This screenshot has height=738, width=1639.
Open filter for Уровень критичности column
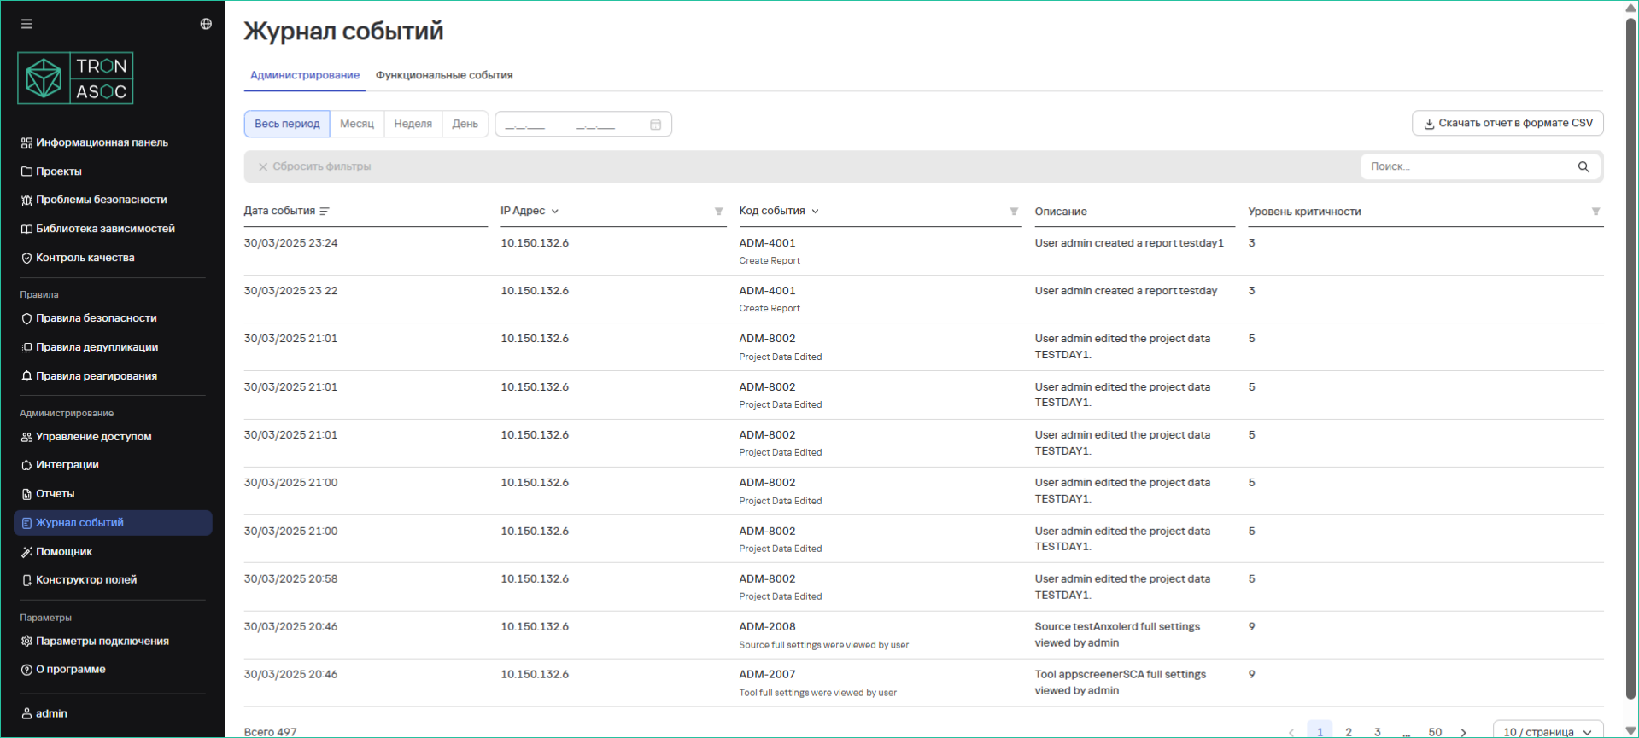coord(1595,212)
